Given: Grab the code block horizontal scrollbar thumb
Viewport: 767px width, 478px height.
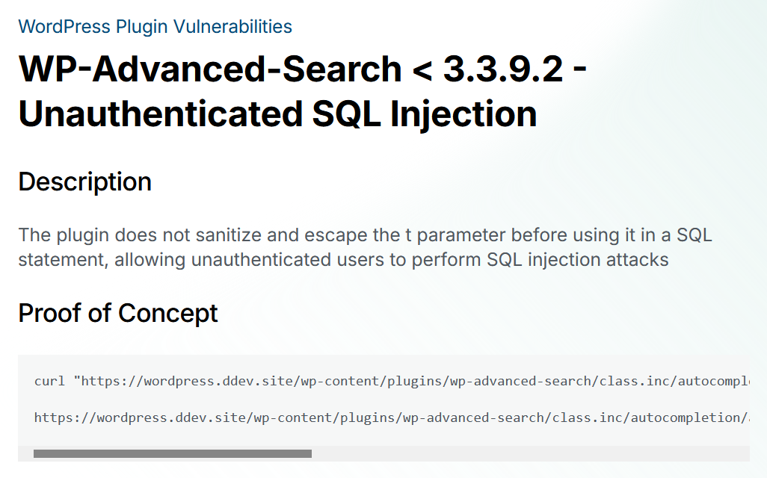Looking at the screenshot, I should point(173,453).
